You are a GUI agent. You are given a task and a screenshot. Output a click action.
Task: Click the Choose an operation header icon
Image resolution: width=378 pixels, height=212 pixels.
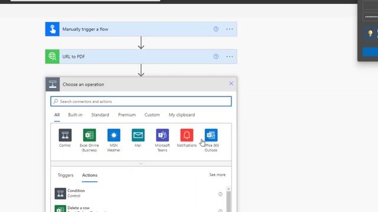(53, 84)
